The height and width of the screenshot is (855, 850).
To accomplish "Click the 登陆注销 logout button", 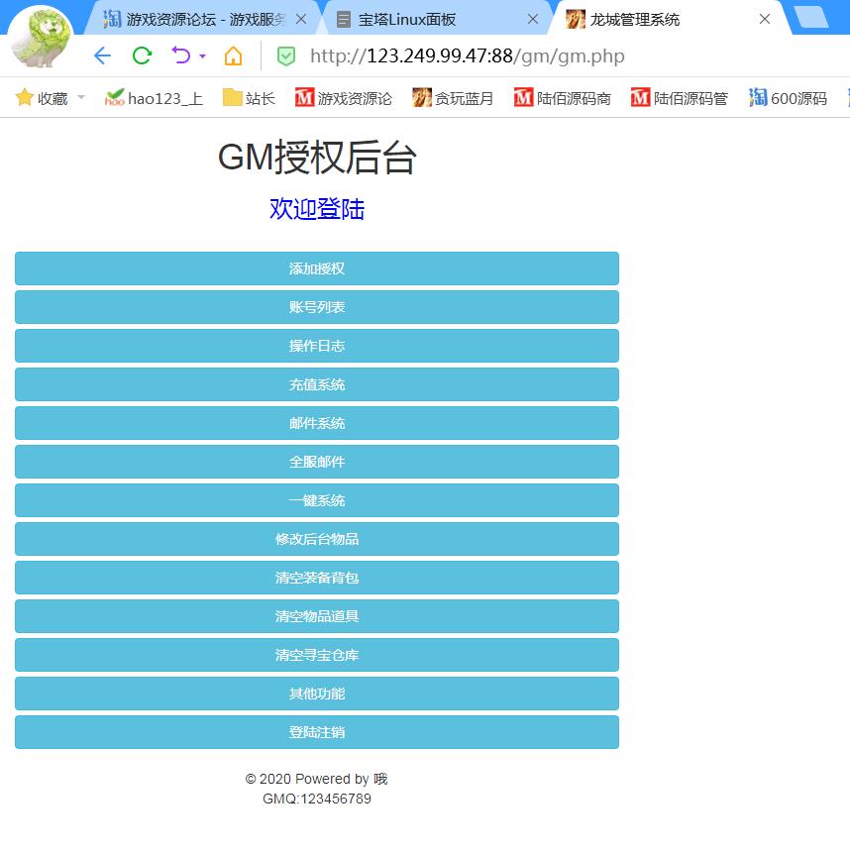I will click(x=317, y=732).
